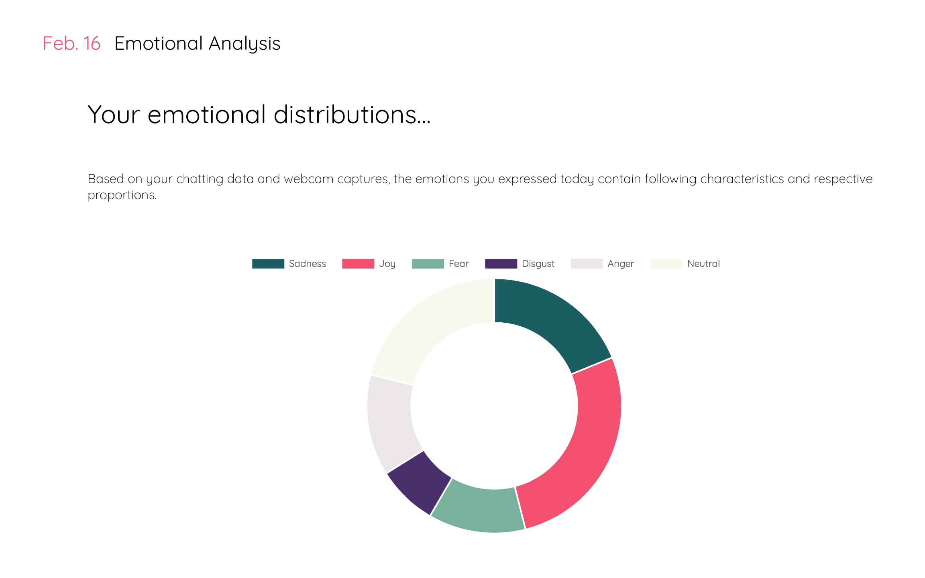This screenshot has width=925, height=578.
Task: Click the Anger legend label text
Action: [621, 264]
